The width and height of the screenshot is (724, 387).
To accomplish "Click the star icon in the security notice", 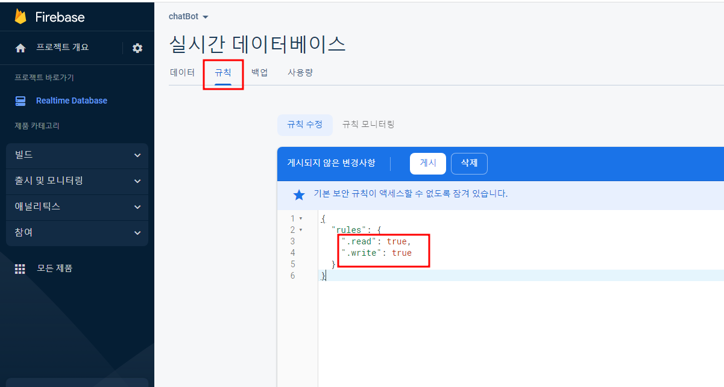I will pos(299,194).
